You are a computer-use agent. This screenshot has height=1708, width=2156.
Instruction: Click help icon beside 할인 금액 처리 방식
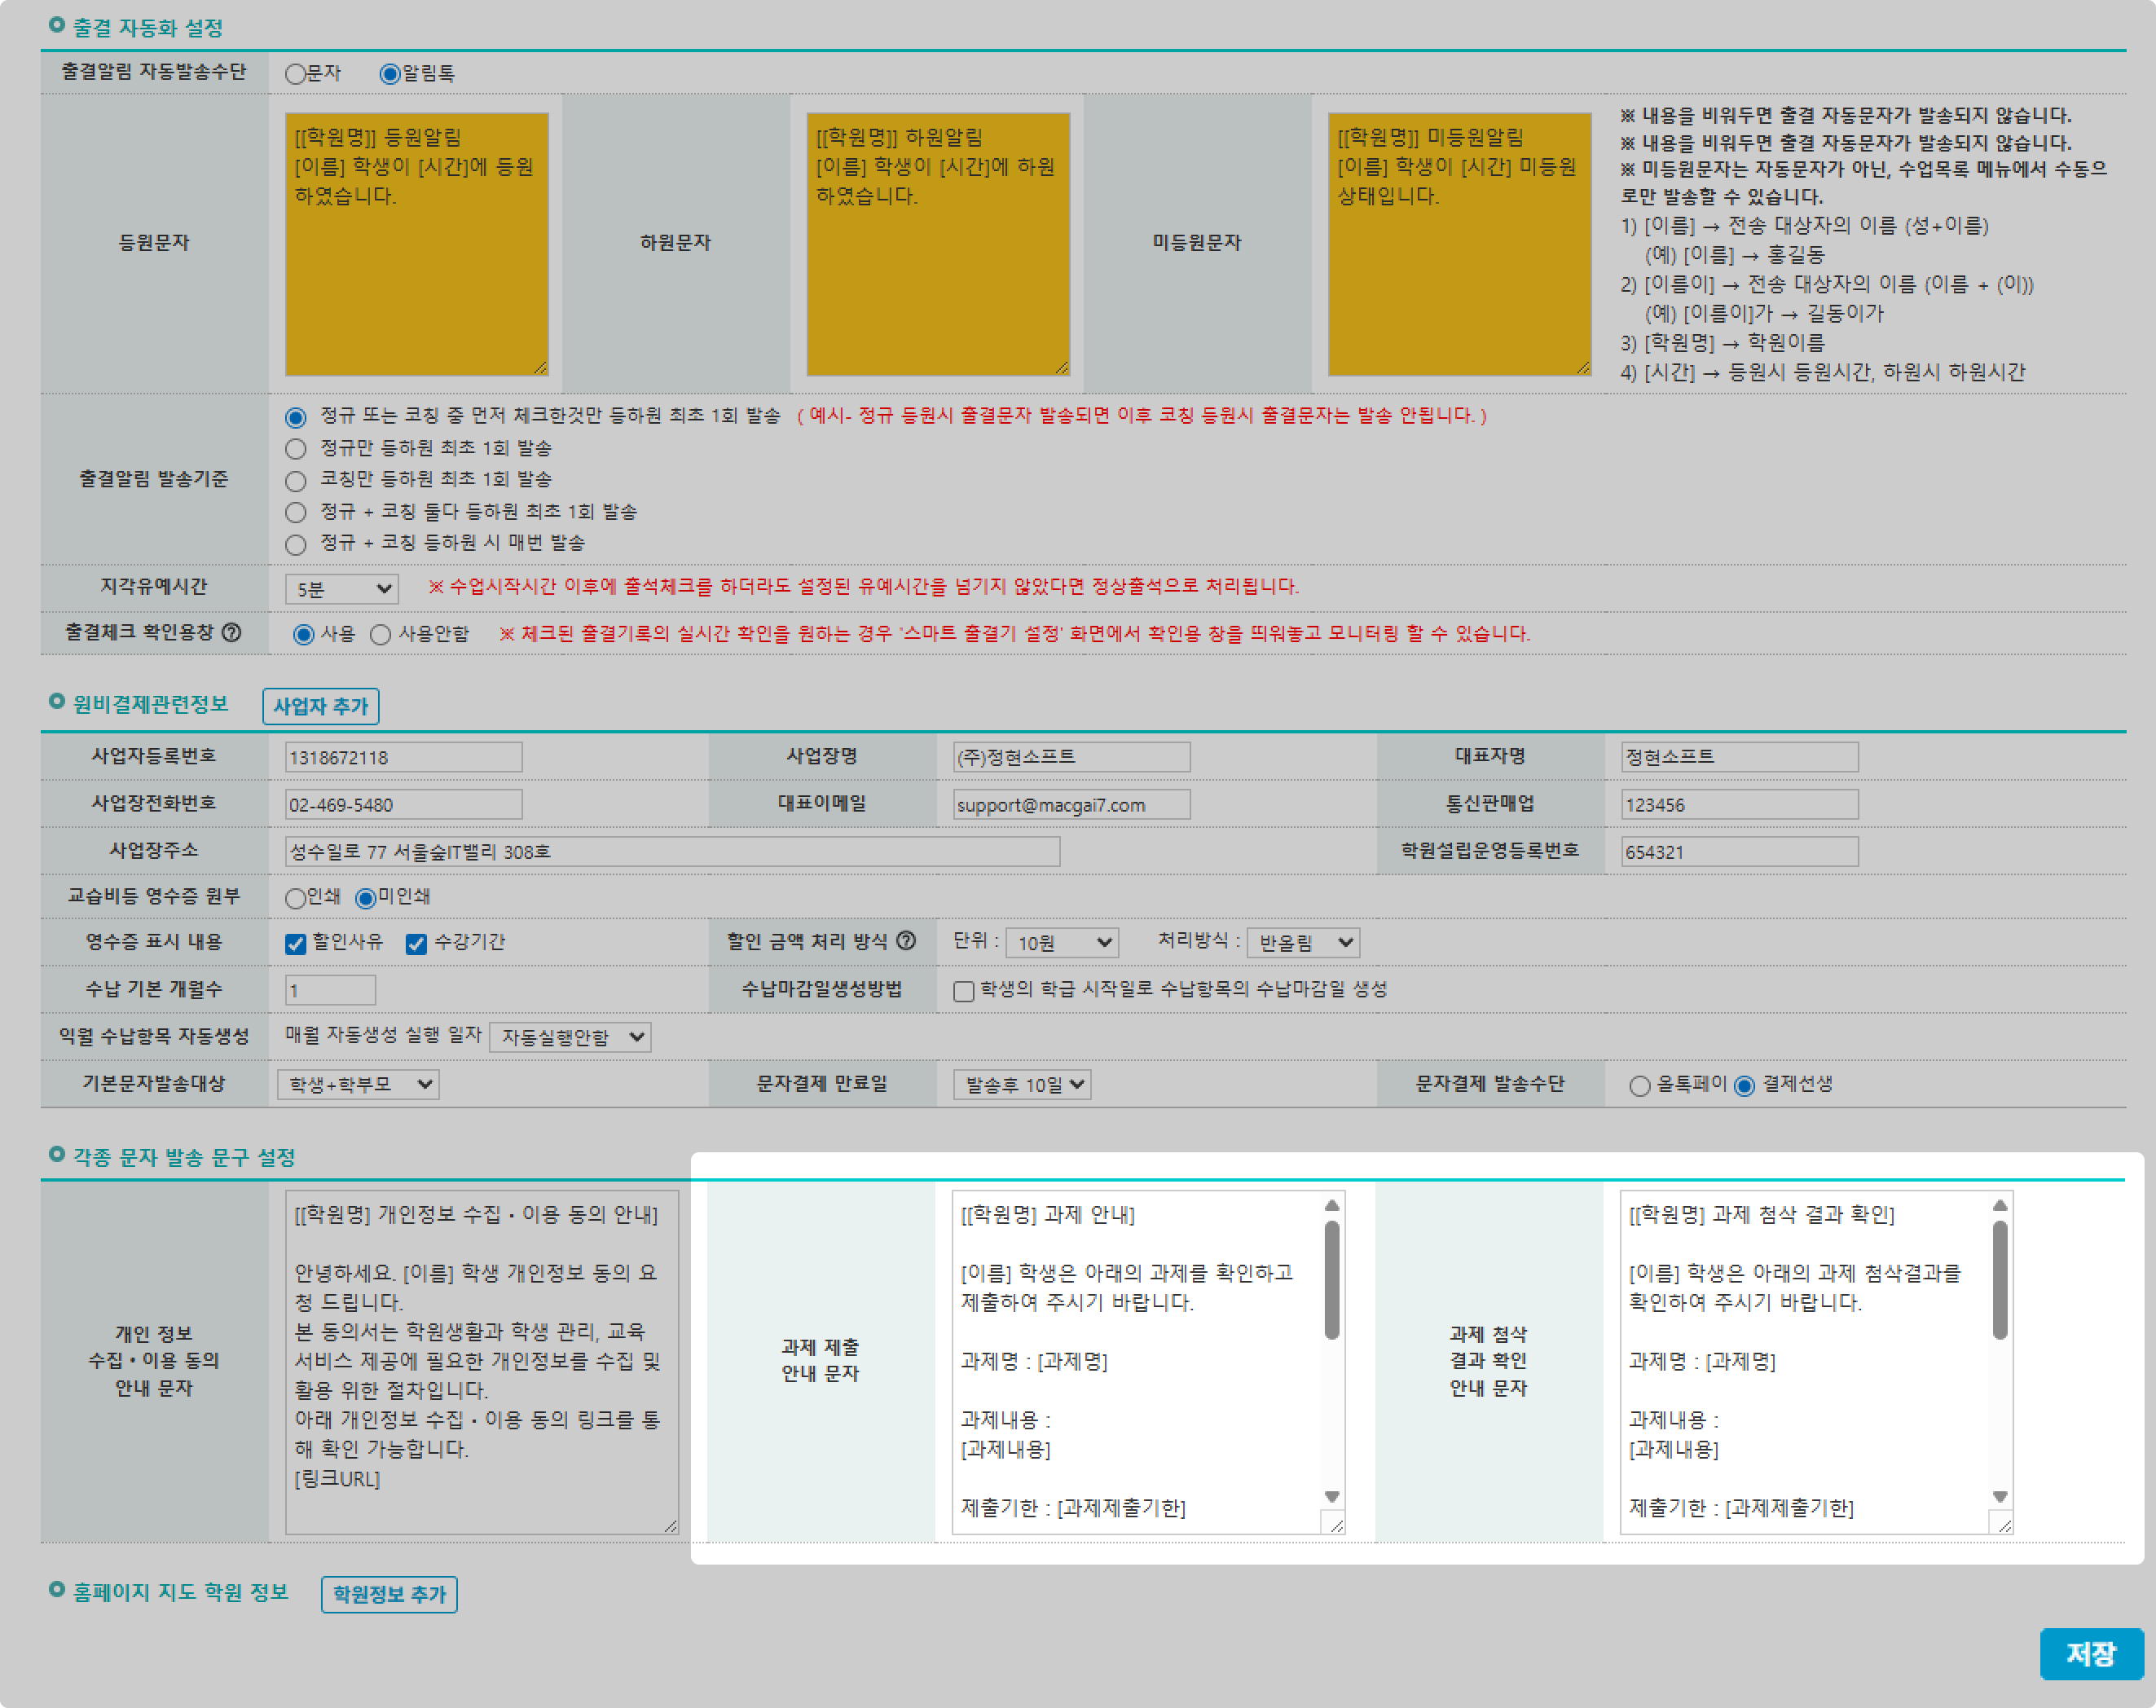click(x=906, y=940)
